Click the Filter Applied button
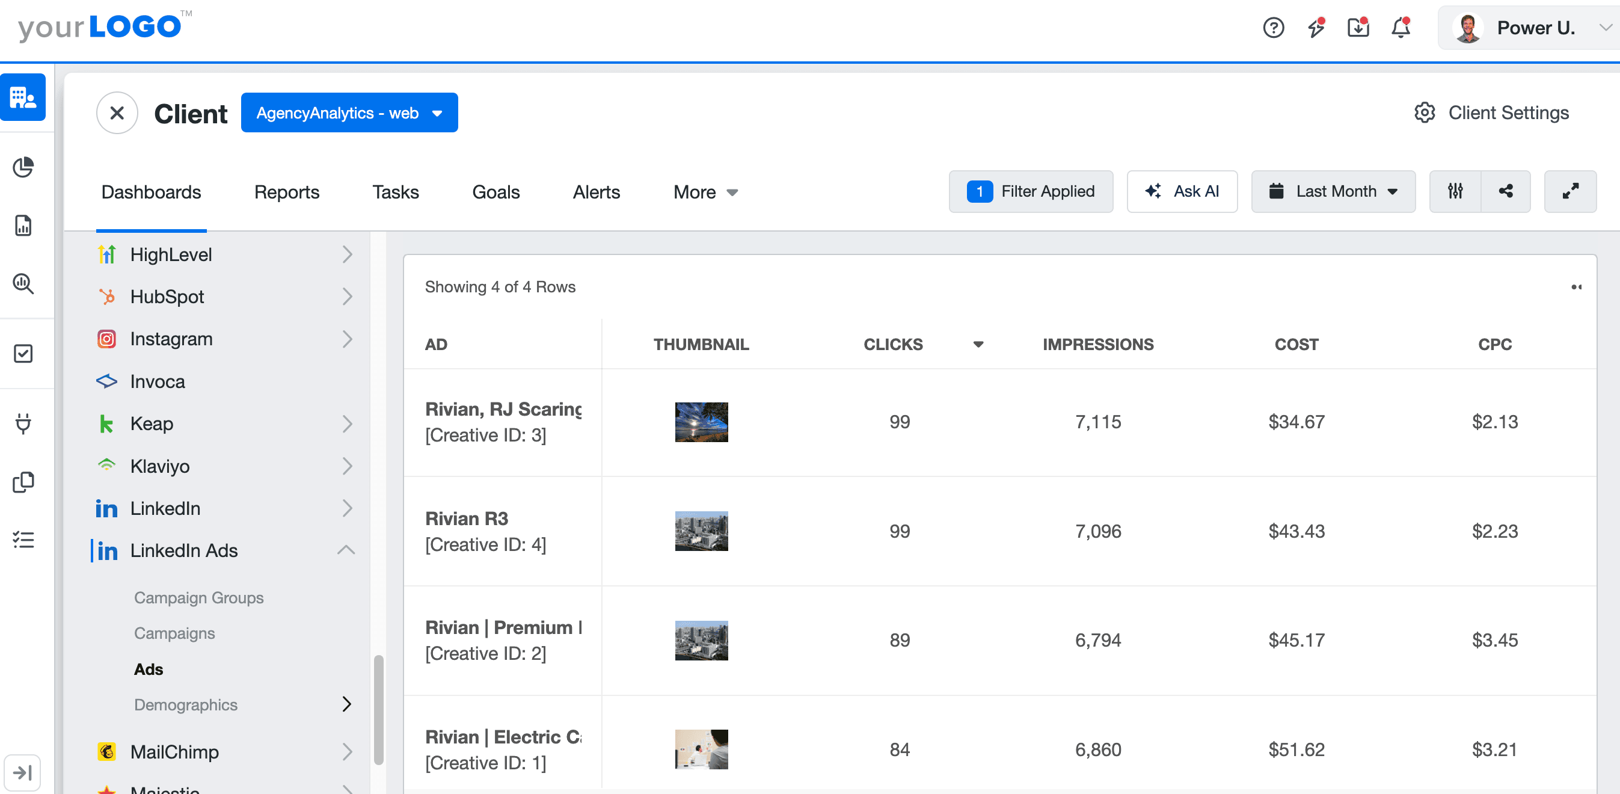Image resolution: width=1620 pixels, height=794 pixels. 1031,191
